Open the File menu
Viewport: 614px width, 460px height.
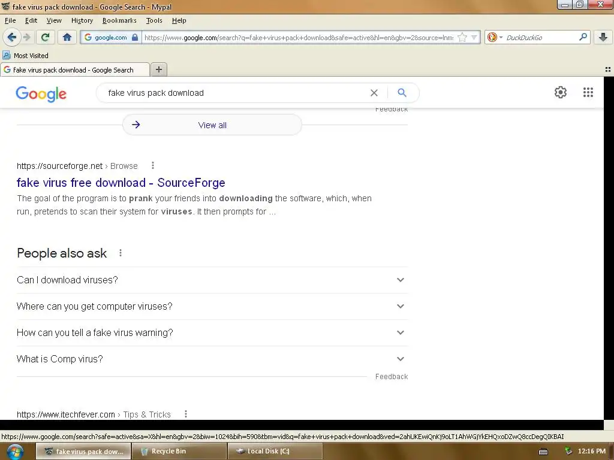pyautogui.click(x=10, y=20)
